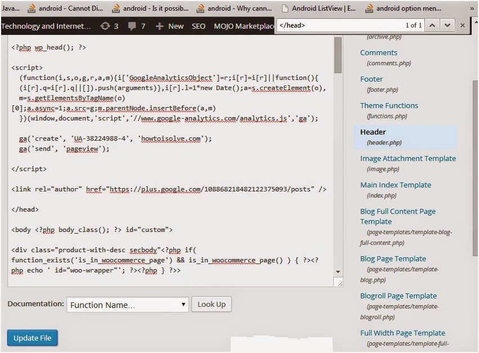Viewport: 479px width, 353px height.
Task: Click the '(image.php)' filename text
Action: coord(383,169)
